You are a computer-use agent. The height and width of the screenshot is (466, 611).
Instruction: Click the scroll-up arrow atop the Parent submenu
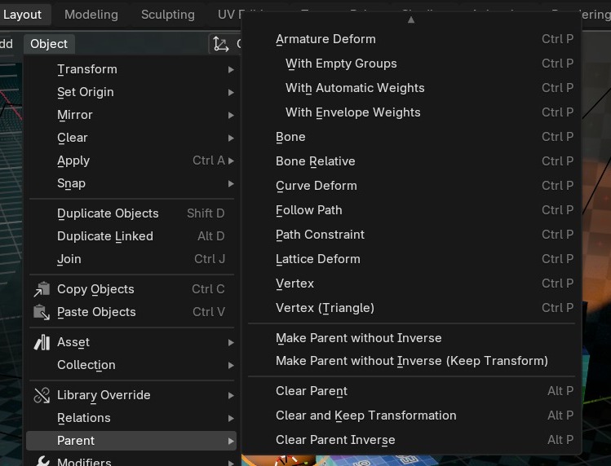point(410,20)
